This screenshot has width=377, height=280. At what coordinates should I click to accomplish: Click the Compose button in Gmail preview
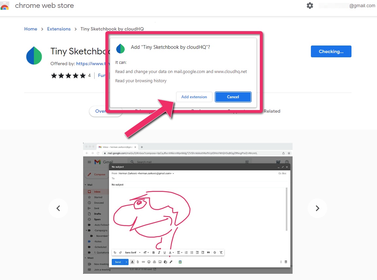coord(97,175)
